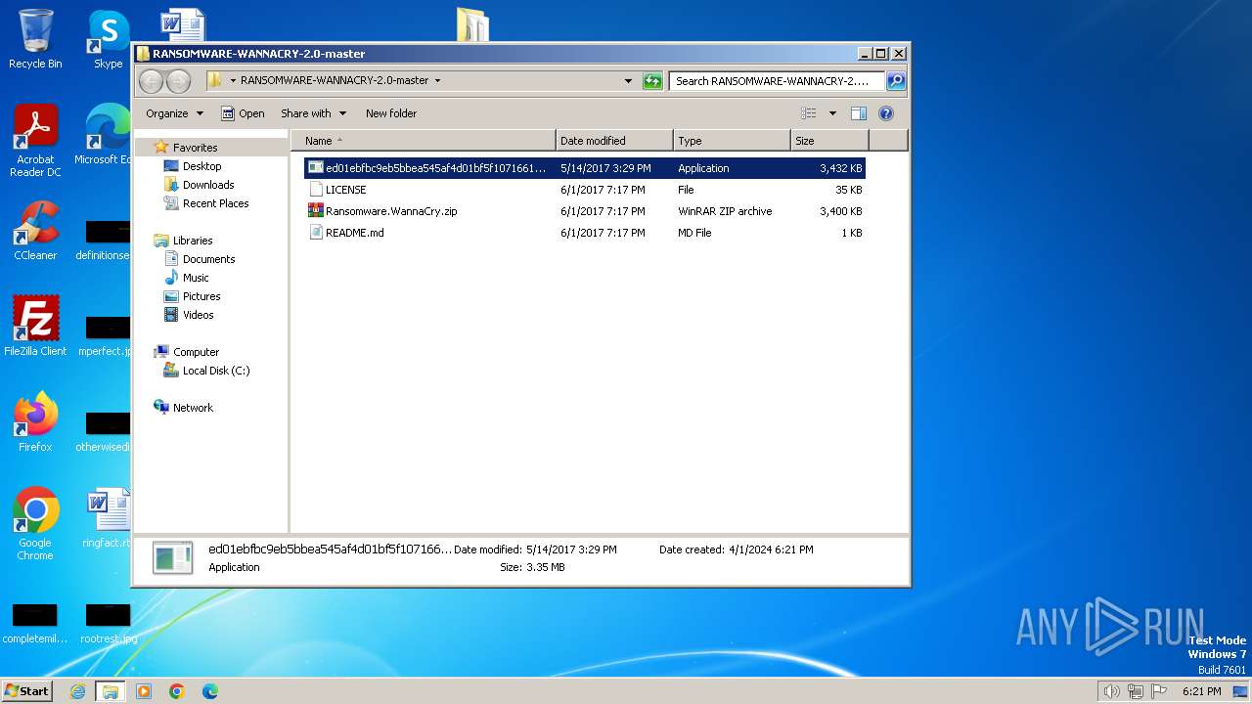Click the FileZilla Client desktop icon
Screen dimensions: 1252x704
point(35,326)
